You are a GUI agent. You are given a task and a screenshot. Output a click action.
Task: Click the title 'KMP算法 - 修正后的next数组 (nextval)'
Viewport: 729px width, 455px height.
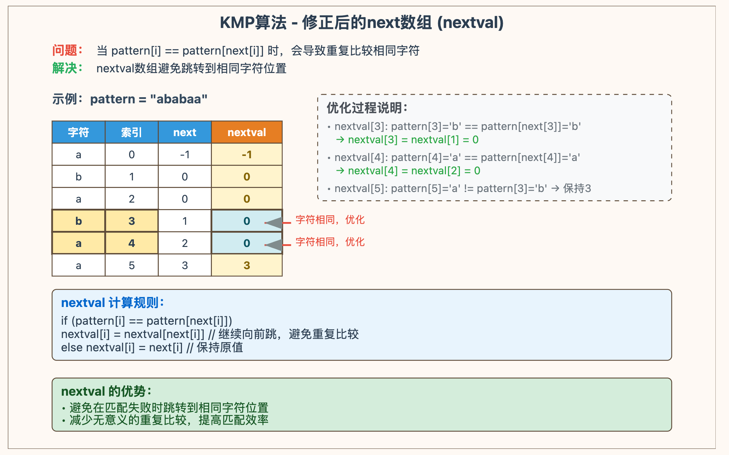click(x=361, y=23)
